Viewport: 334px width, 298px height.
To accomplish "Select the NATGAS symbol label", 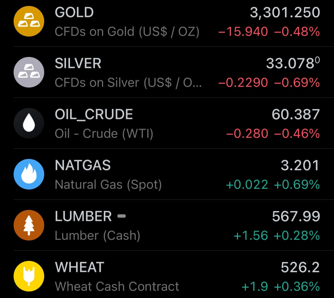I will (83, 165).
